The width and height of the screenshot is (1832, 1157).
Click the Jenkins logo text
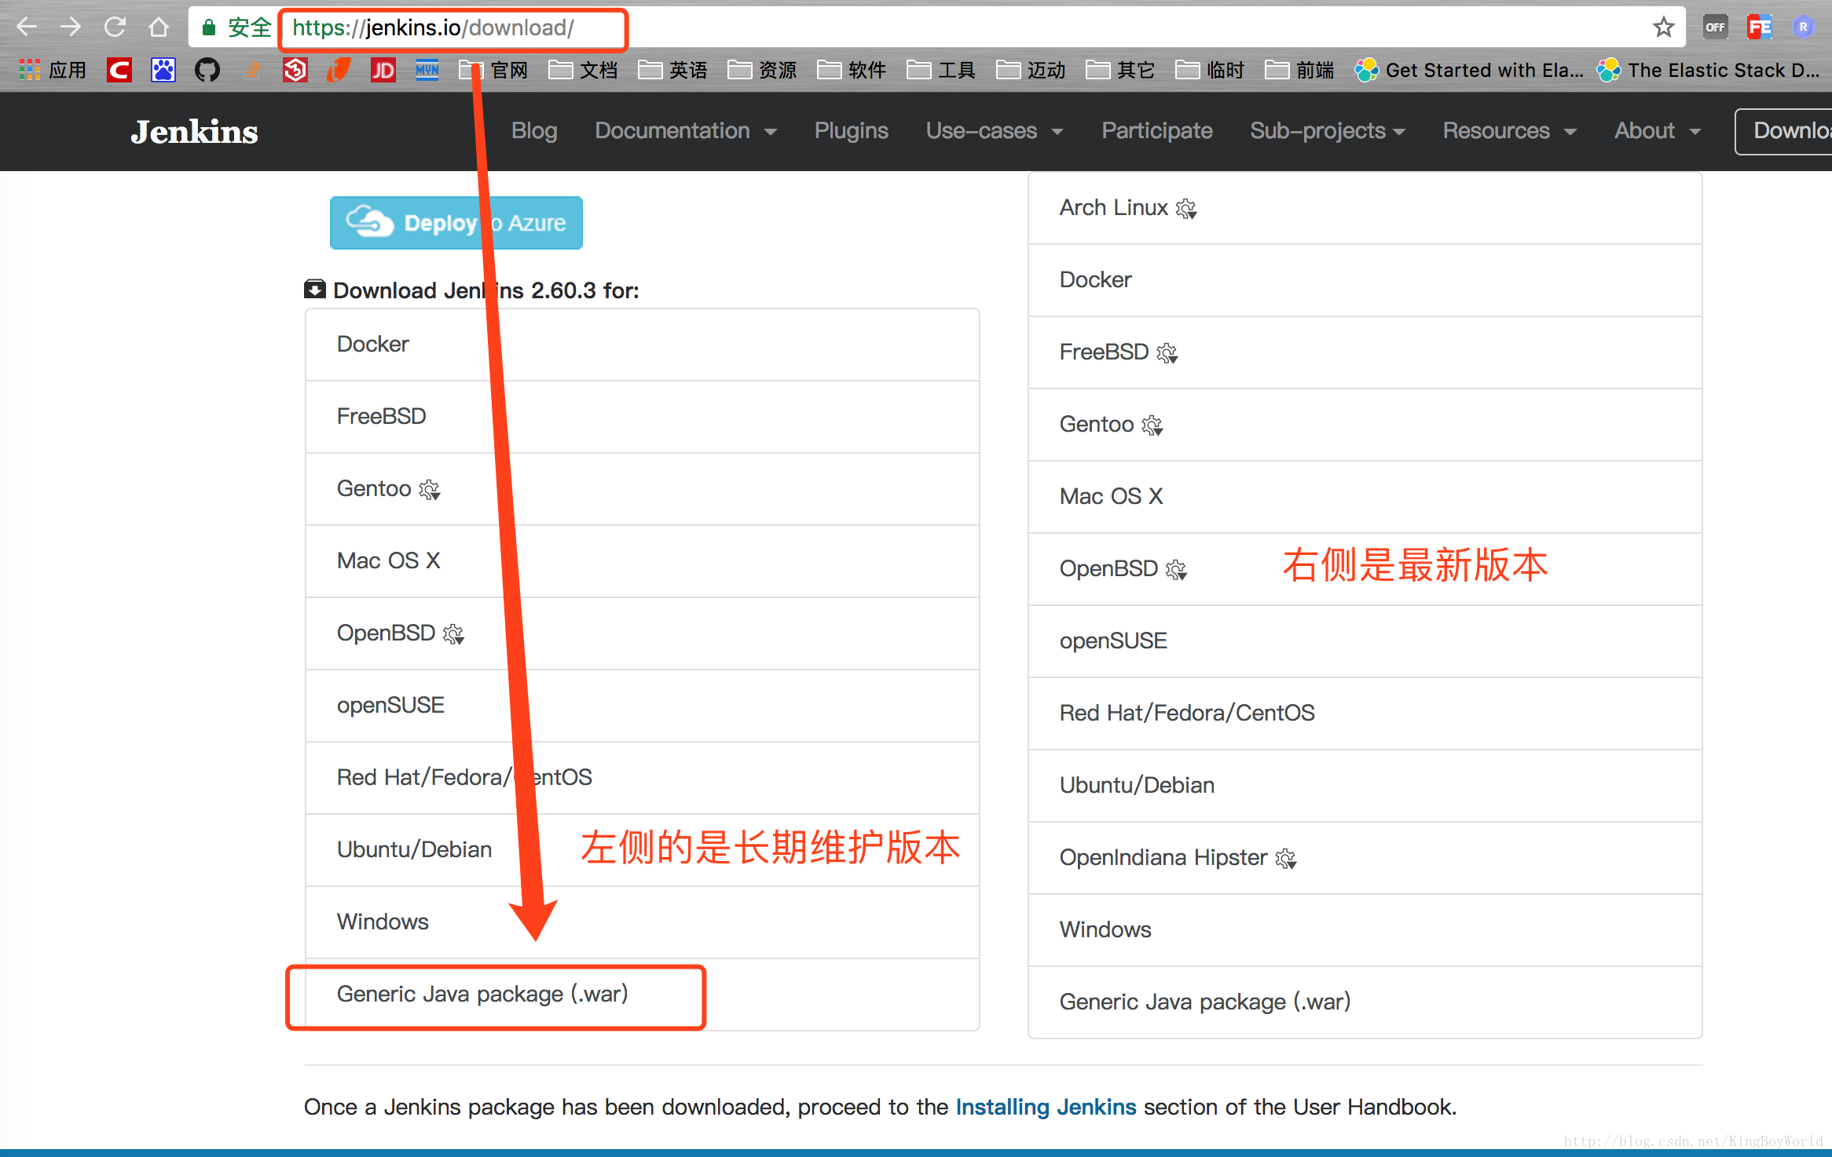tap(194, 132)
